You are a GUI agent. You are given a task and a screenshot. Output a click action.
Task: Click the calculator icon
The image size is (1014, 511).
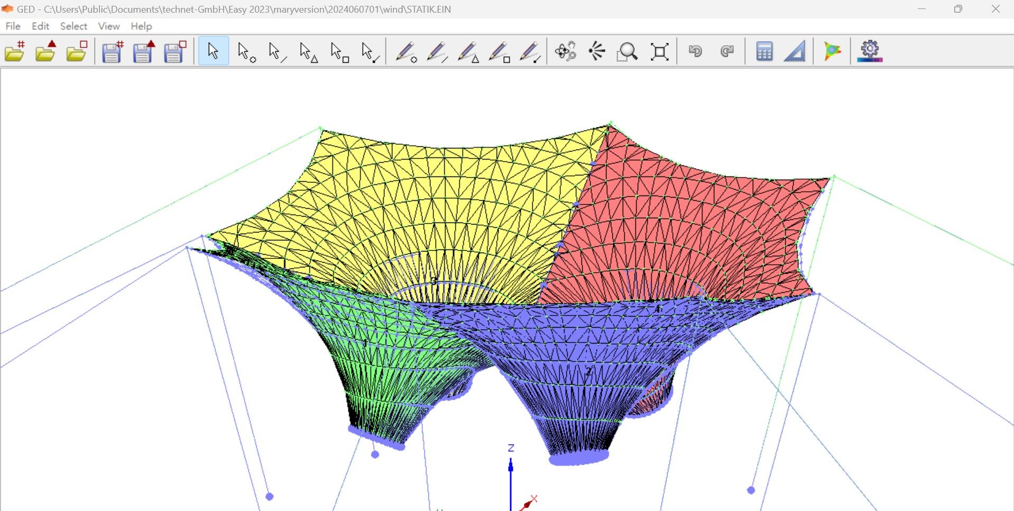click(764, 51)
